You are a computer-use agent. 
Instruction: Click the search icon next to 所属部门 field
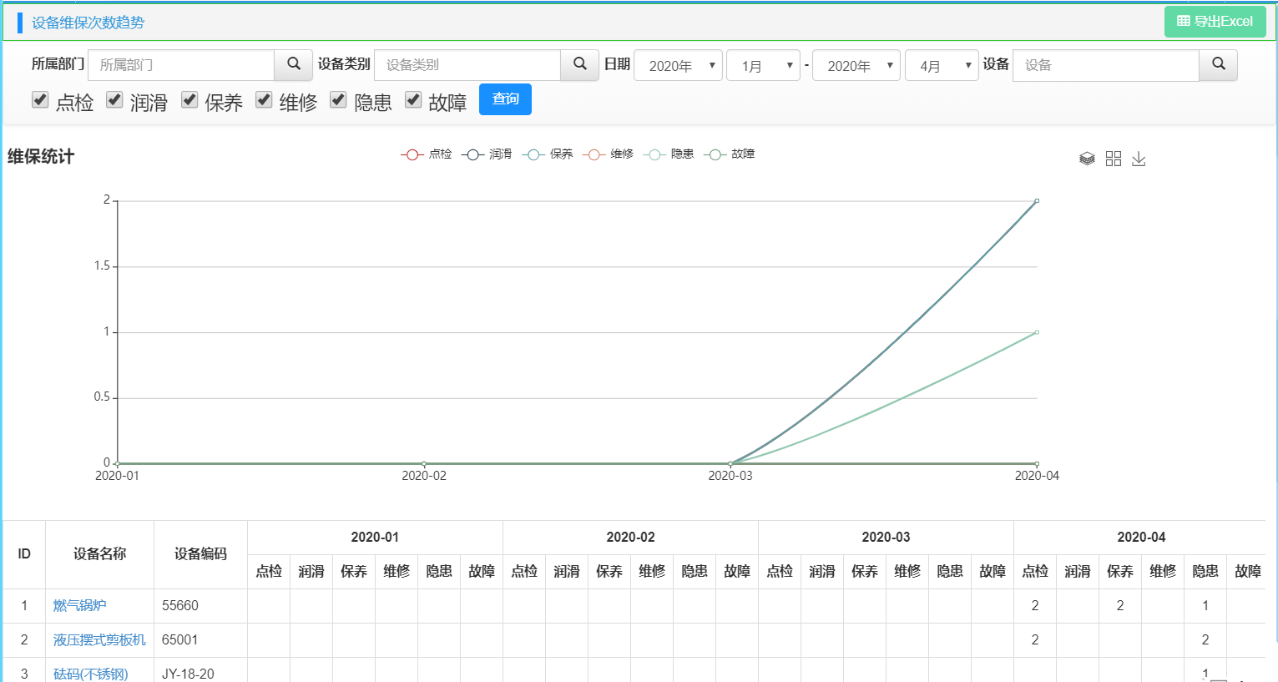pyautogui.click(x=294, y=64)
